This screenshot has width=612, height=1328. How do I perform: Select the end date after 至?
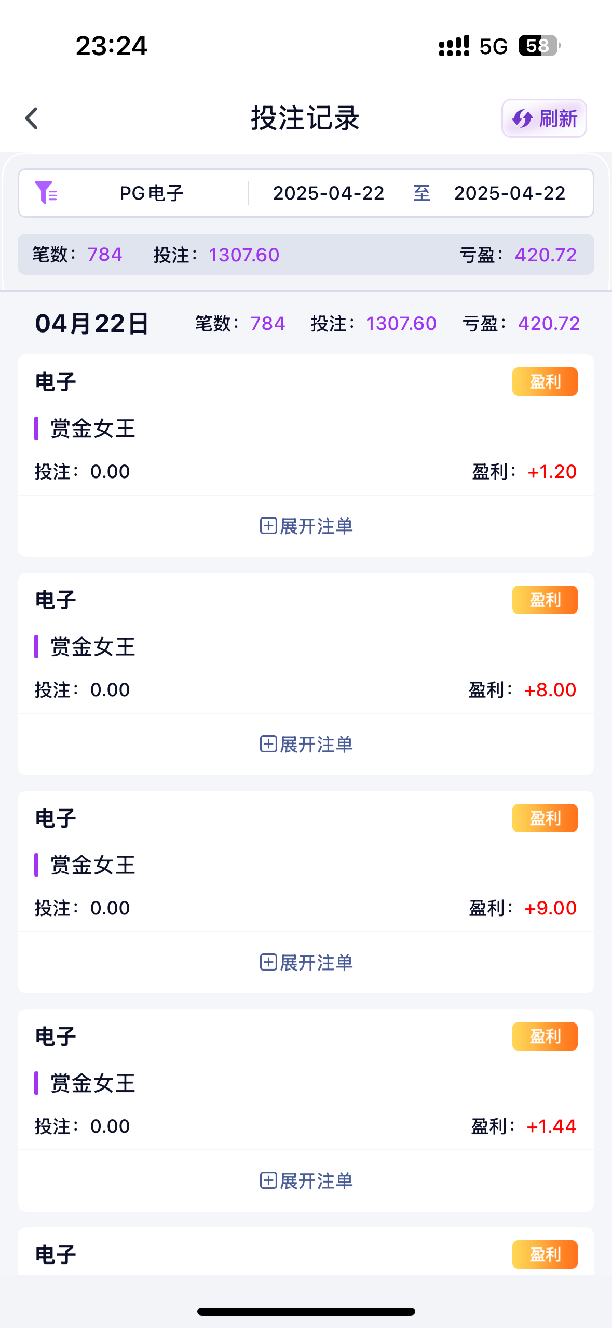(x=509, y=193)
